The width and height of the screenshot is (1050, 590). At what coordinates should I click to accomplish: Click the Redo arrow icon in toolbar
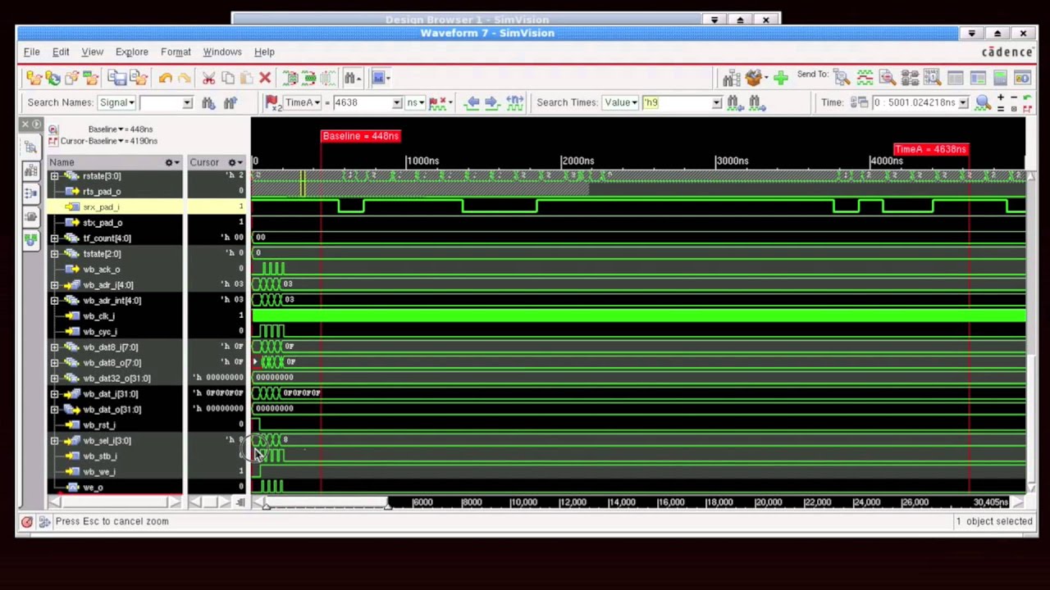[x=185, y=79]
